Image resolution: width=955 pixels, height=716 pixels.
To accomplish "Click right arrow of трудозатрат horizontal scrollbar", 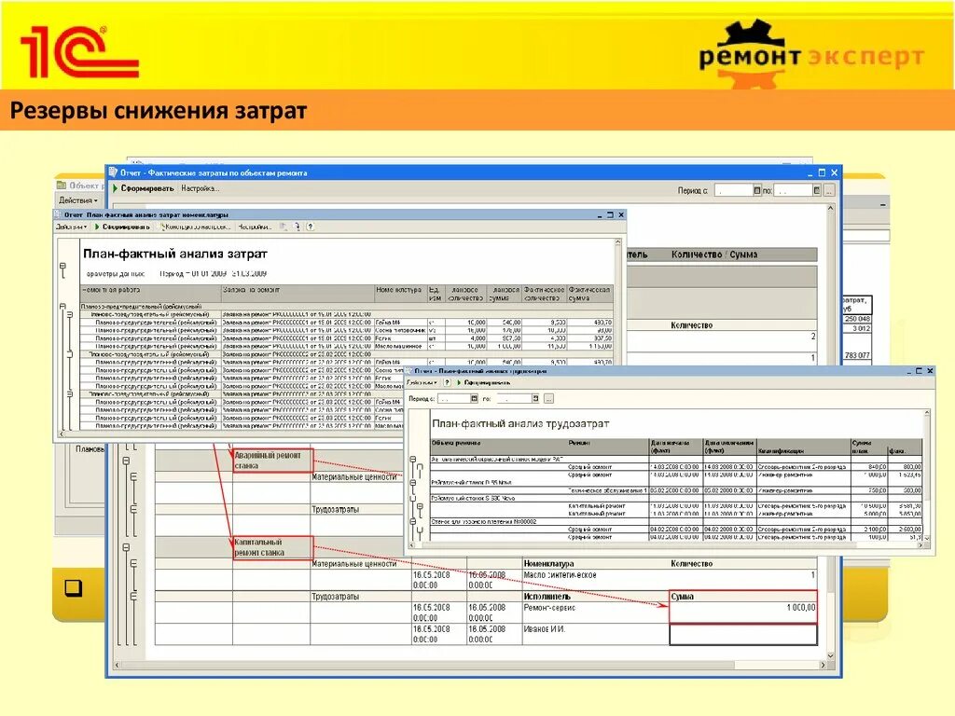I will pos(920,545).
